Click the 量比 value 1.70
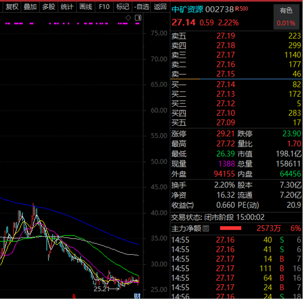 click(294, 144)
